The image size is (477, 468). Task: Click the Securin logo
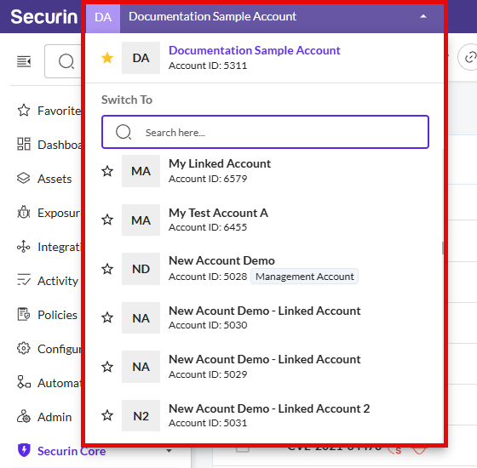44,17
